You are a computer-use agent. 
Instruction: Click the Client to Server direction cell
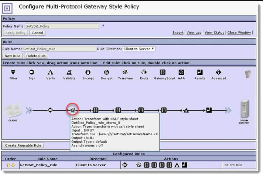98,165
